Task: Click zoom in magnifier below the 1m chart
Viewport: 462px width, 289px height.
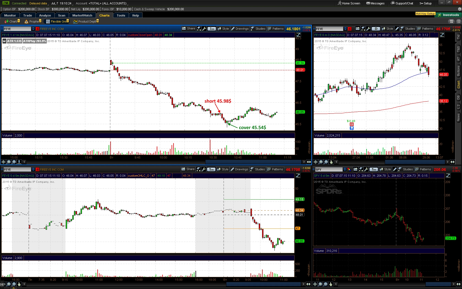Action: pos(9,162)
